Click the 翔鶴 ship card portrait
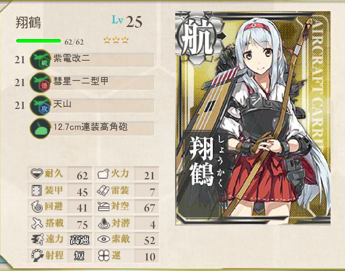 click(253, 118)
